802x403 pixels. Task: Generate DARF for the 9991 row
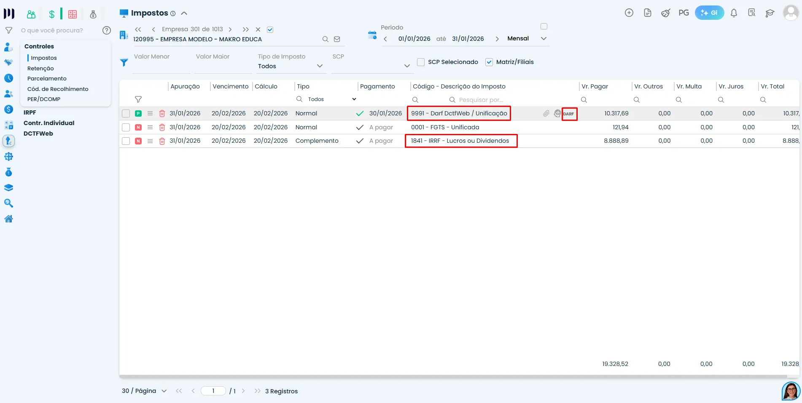click(569, 114)
